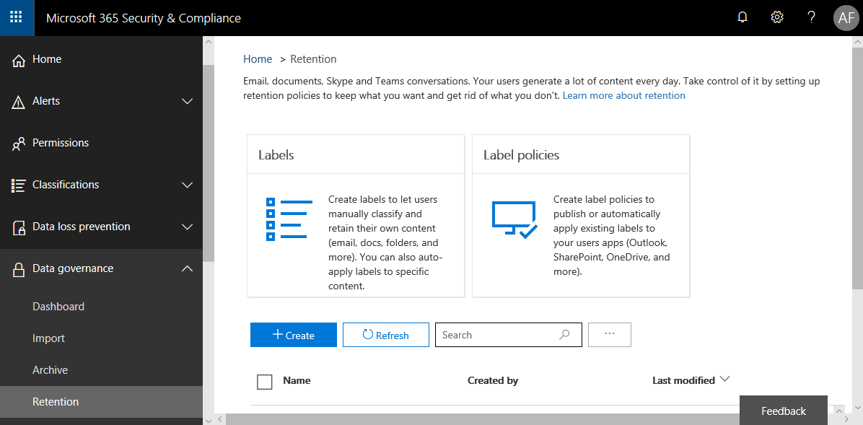Open Dashboard under Data governance
This screenshot has height=425, width=863.
click(58, 307)
